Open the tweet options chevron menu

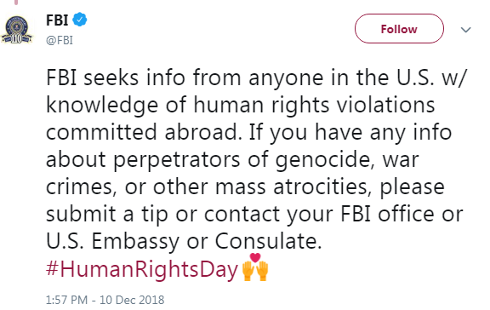[465, 30]
